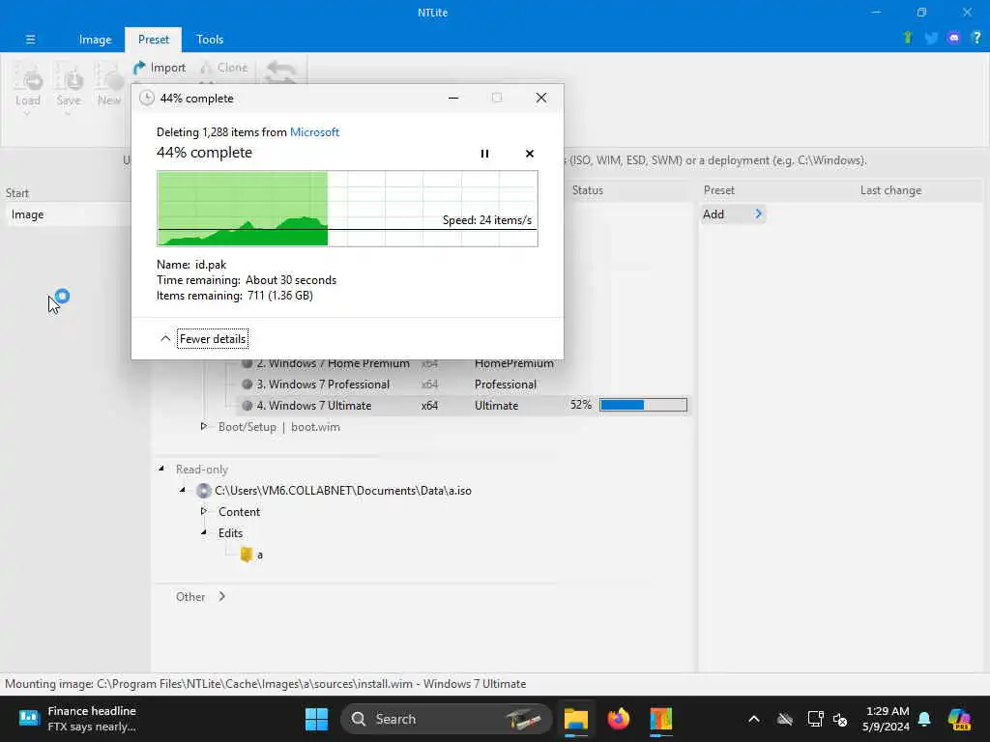Viewport: 990px width, 742px height.
Task: Open the notification bell icon
Action: click(924, 719)
